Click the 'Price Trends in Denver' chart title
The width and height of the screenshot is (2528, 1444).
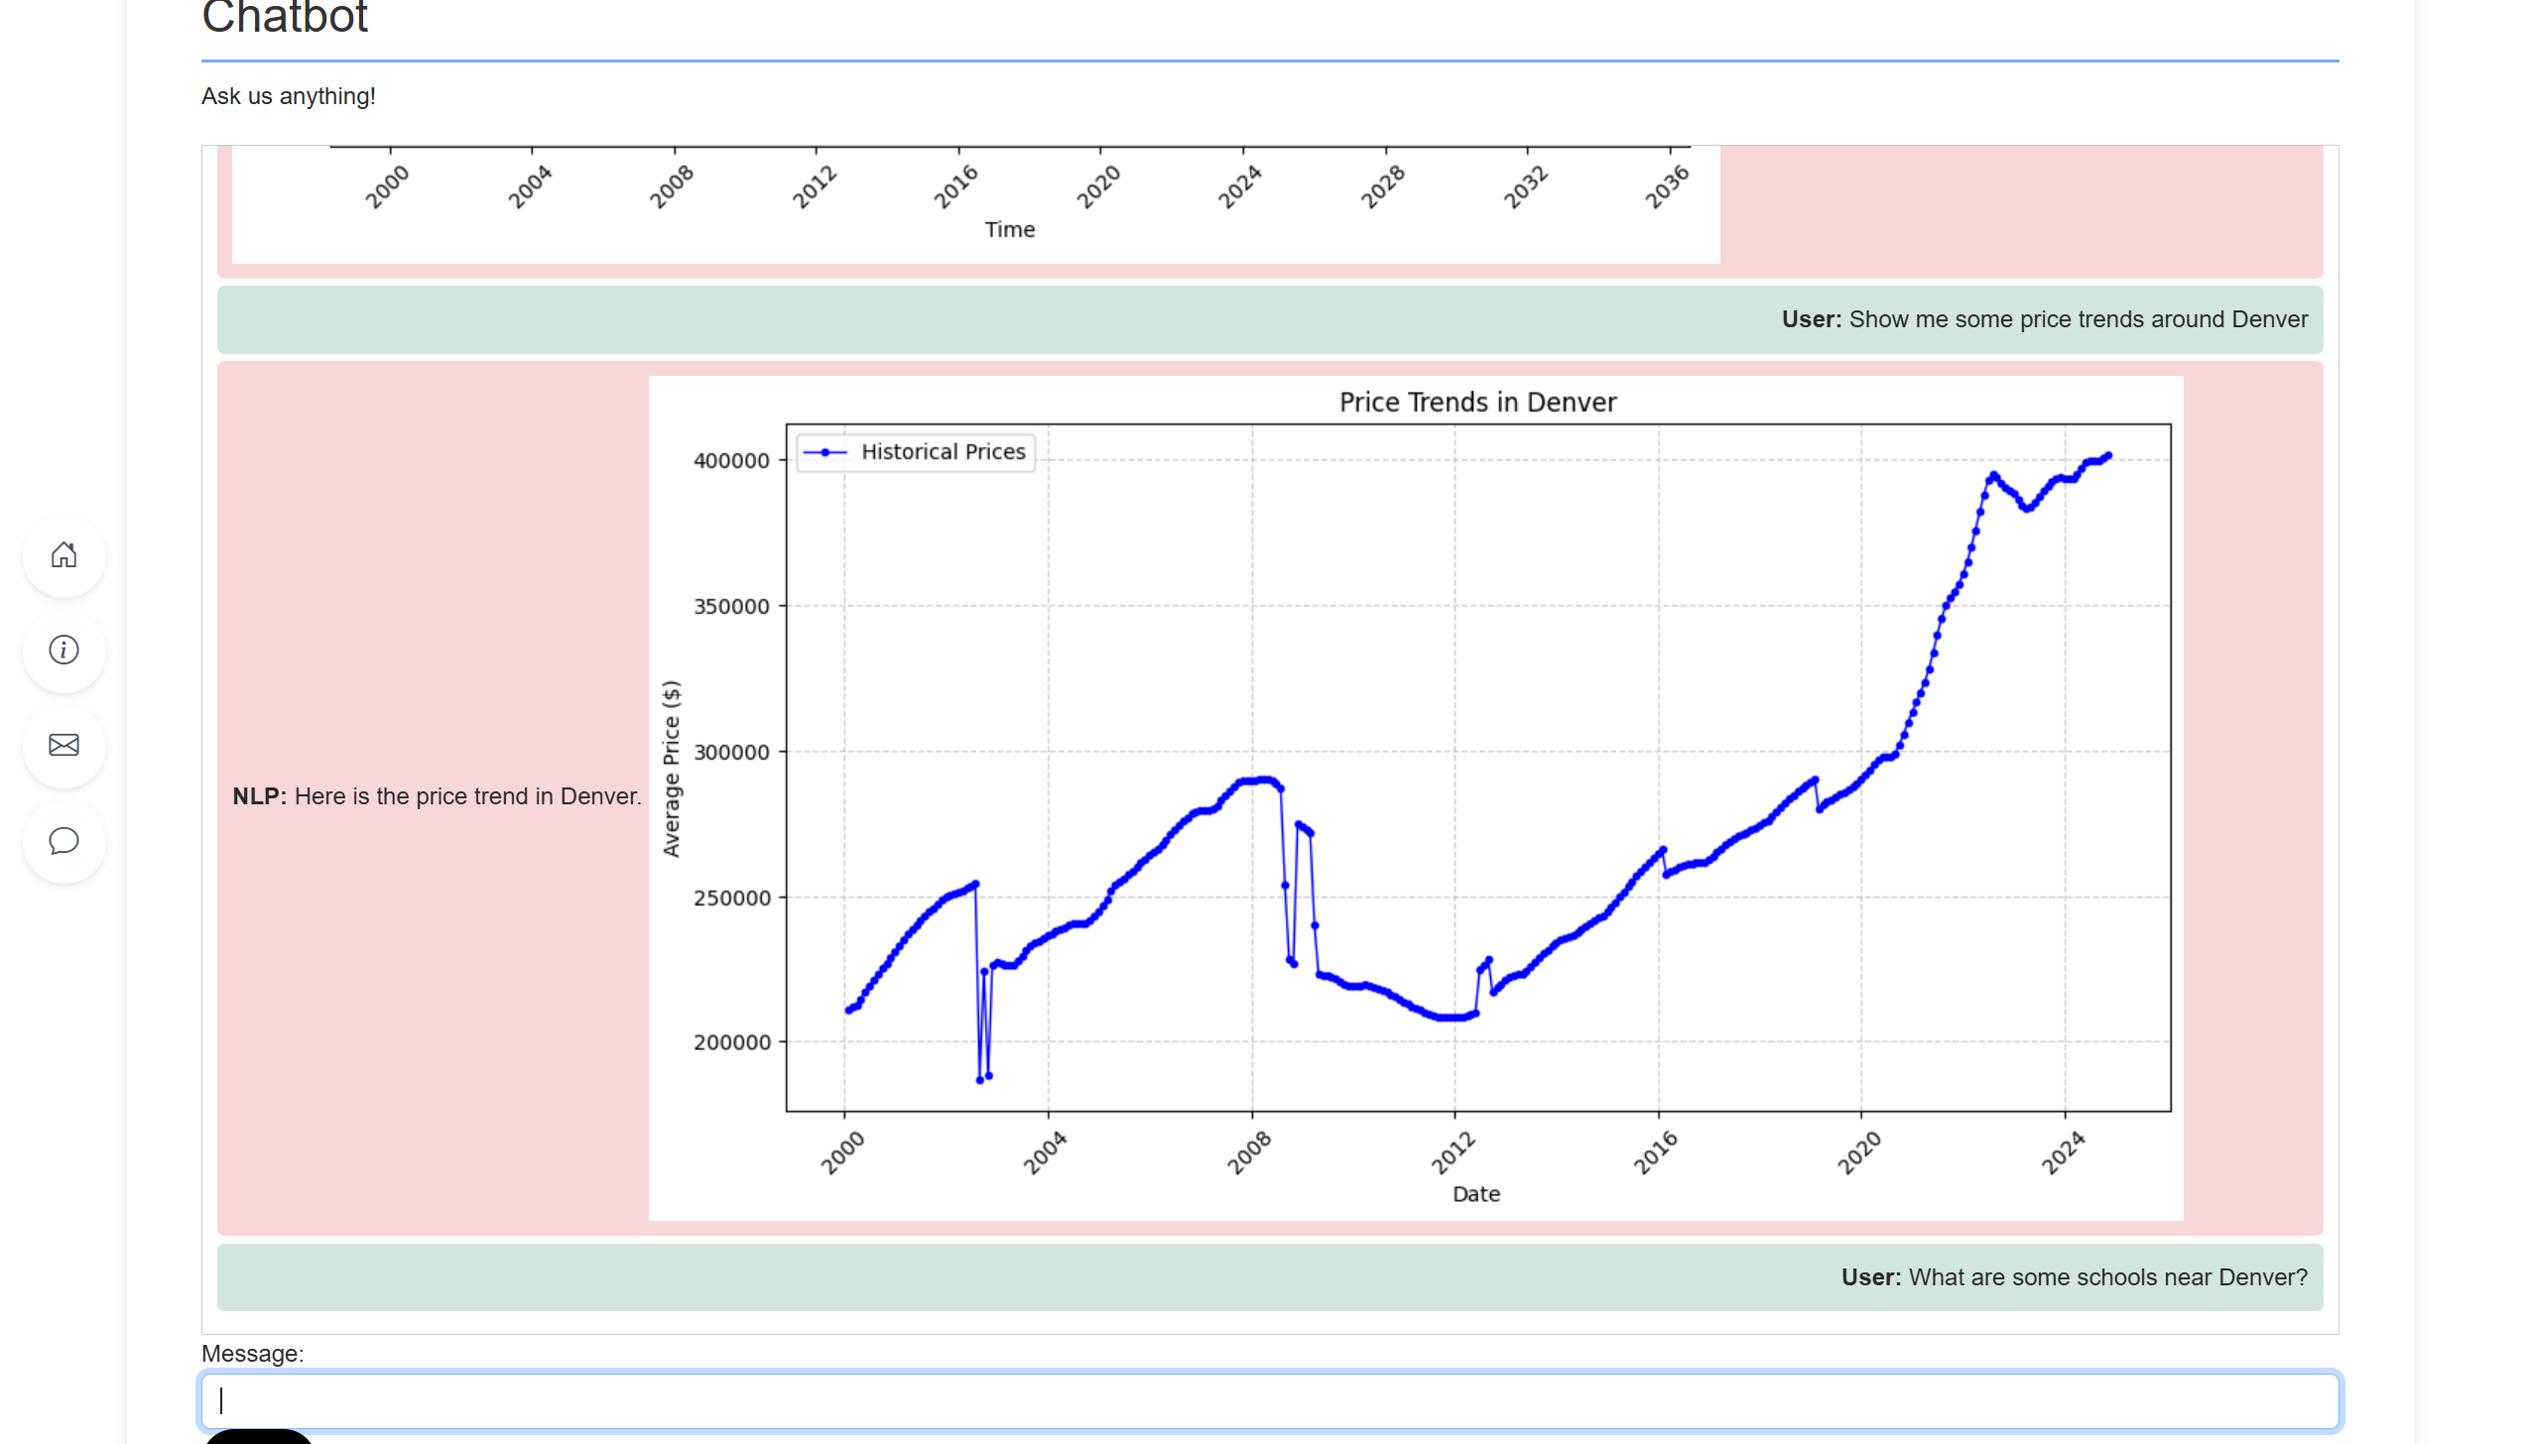coord(1476,403)
